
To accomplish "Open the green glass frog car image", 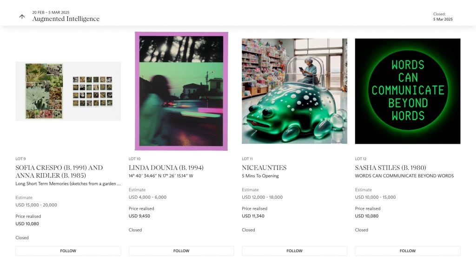I will point(294,91).
